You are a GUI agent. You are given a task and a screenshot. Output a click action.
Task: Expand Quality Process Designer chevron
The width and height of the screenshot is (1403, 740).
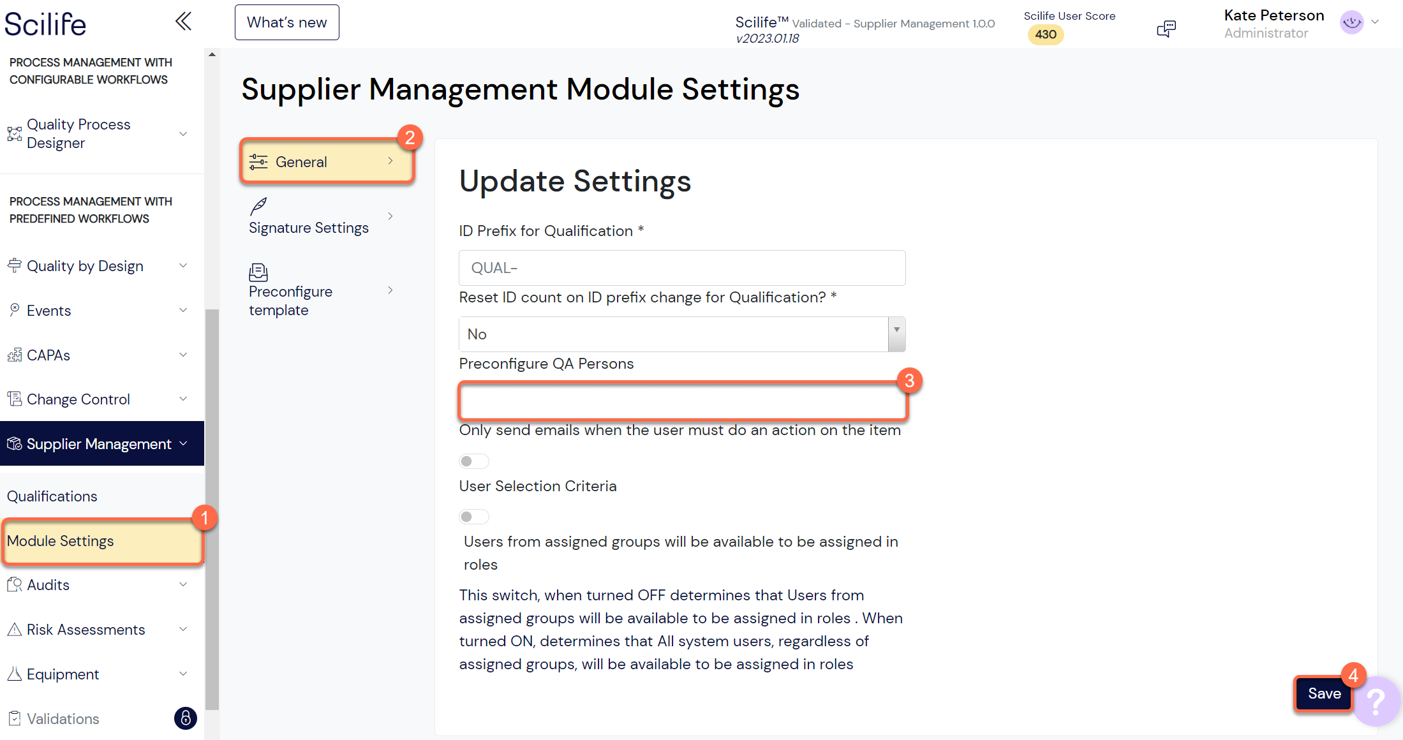click(x=183, y=134)
